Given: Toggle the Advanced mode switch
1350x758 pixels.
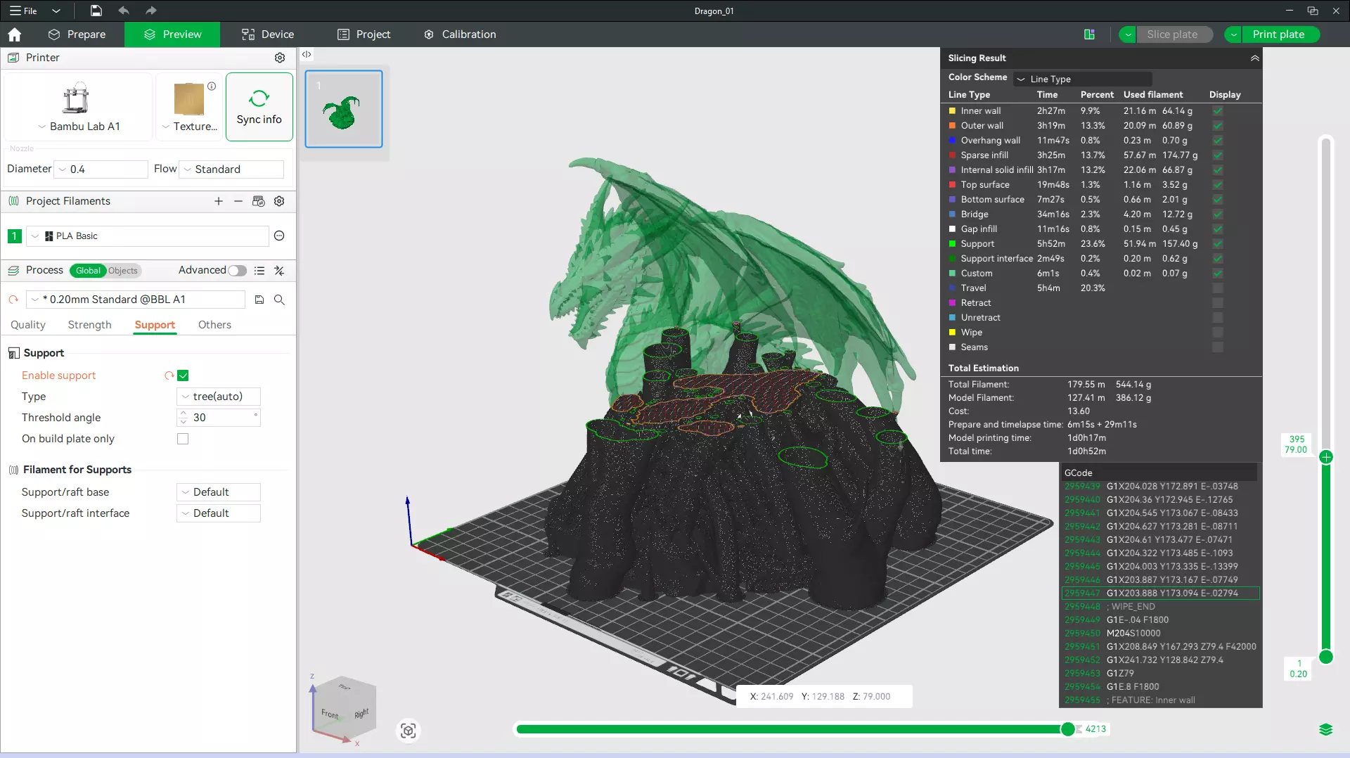Looking at the screenshot, I should [237, 271].
